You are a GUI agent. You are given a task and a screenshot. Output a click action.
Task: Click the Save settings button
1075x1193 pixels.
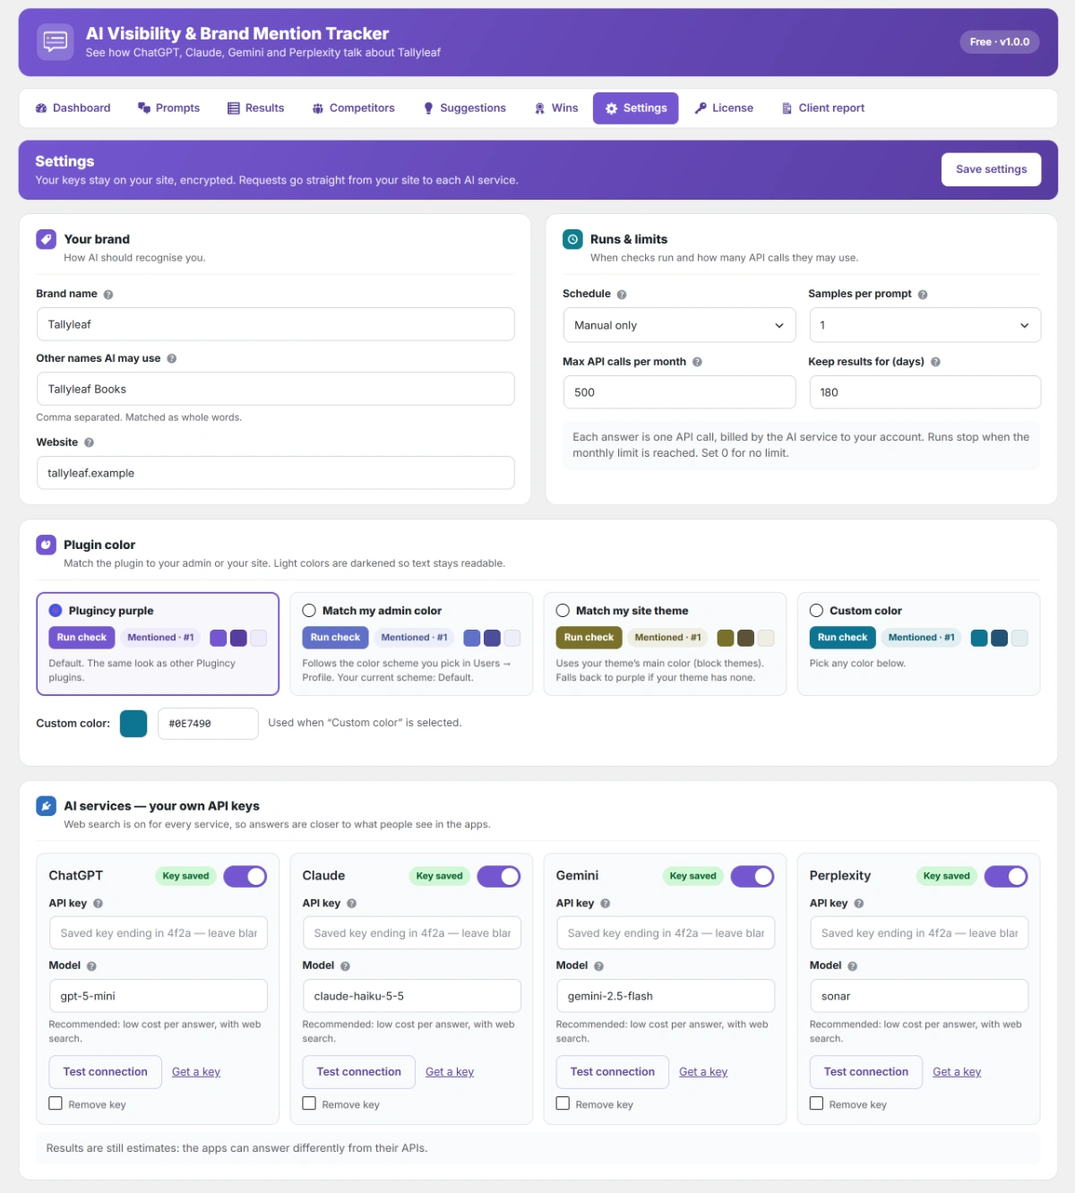pos(991,169)
